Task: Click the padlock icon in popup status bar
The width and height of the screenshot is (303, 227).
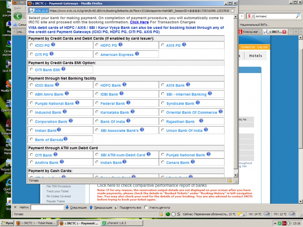Action: click(x=230, y=181)
